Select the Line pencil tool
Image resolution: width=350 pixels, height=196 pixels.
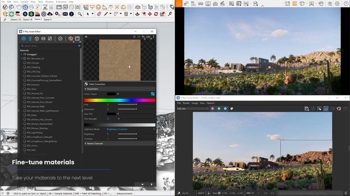click(106, 14)
